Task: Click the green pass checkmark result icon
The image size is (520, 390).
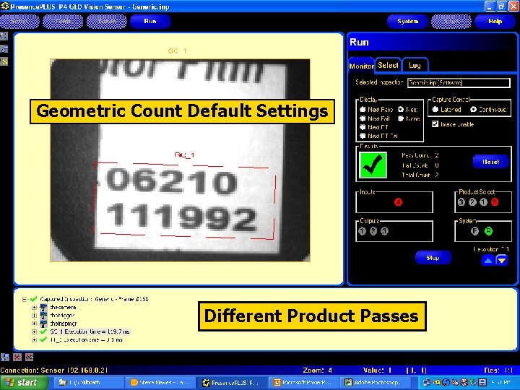Action: pyautogui.click(x=373, y=165)
